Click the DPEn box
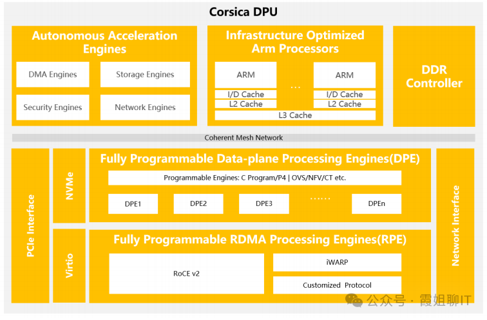Viewport: 487px width, 320px height. click(x=376, y=204)
